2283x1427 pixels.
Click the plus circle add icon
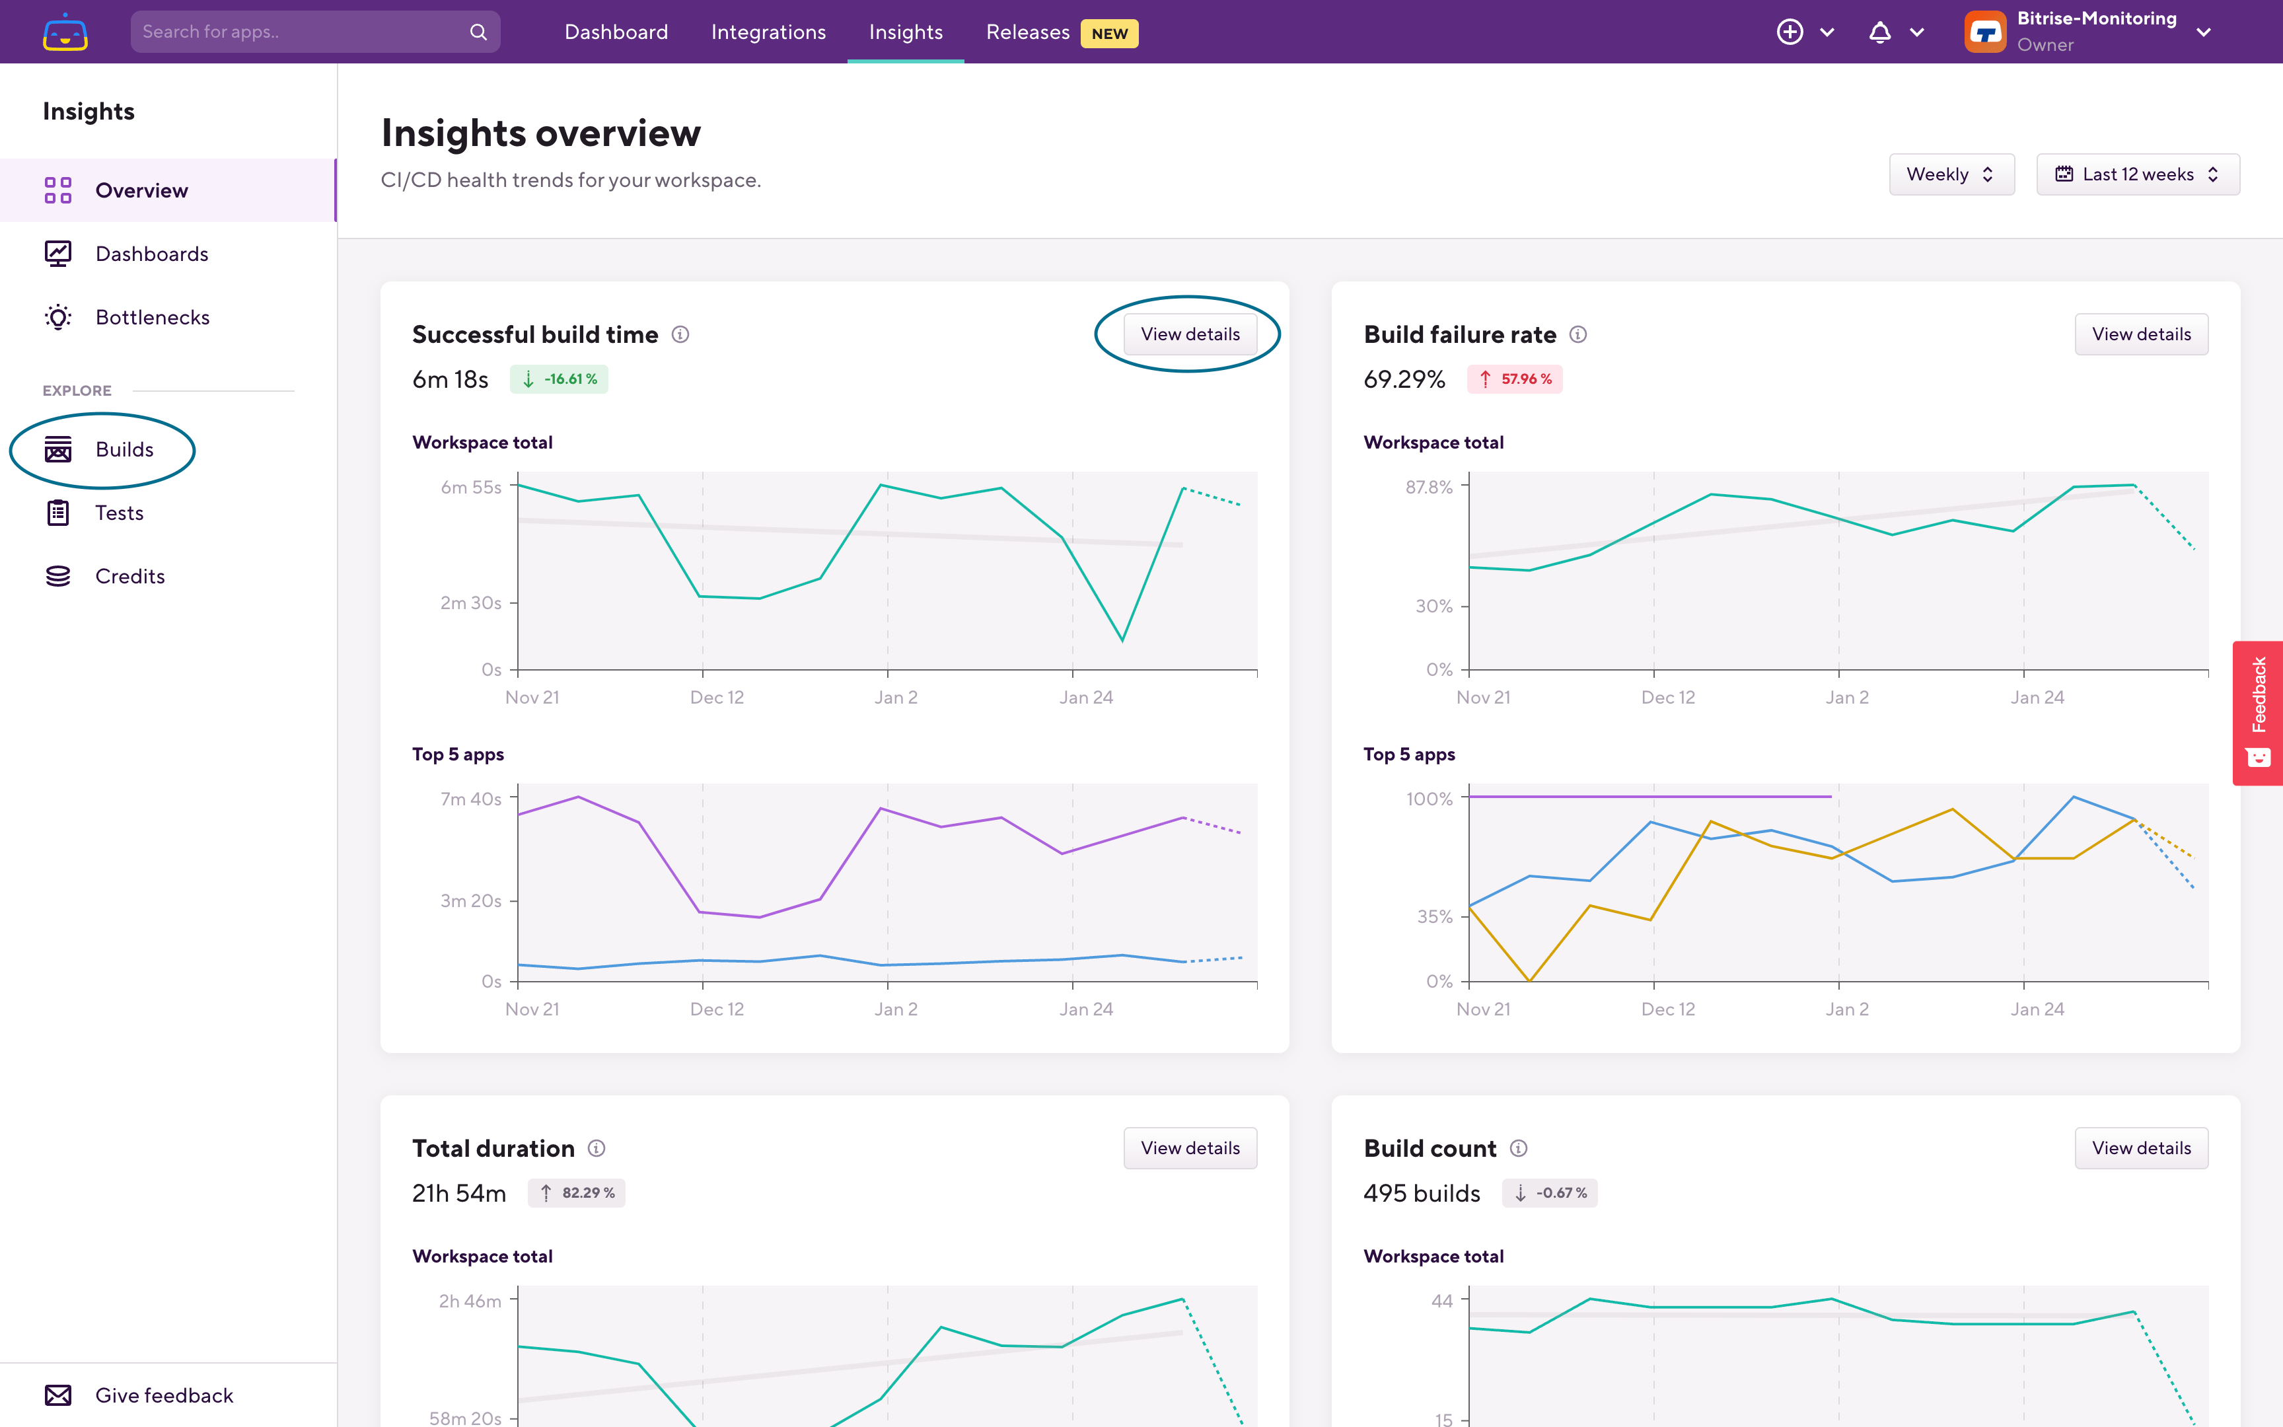pos(1790,32)
